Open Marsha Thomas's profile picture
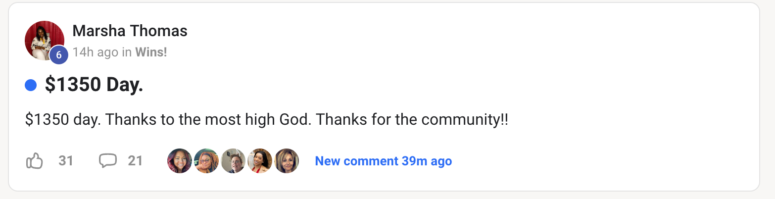 (x=45, y=41)
